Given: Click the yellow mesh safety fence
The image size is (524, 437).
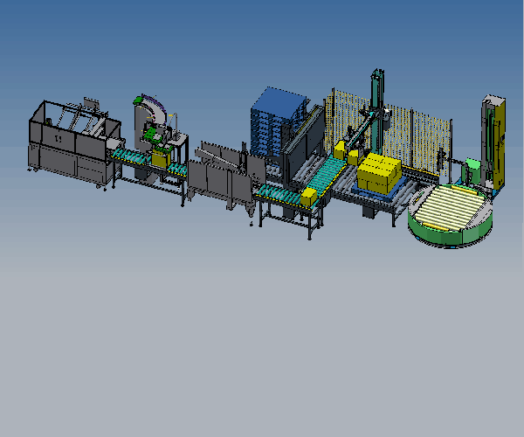Looking at the screenshot, I should [419, 131].
